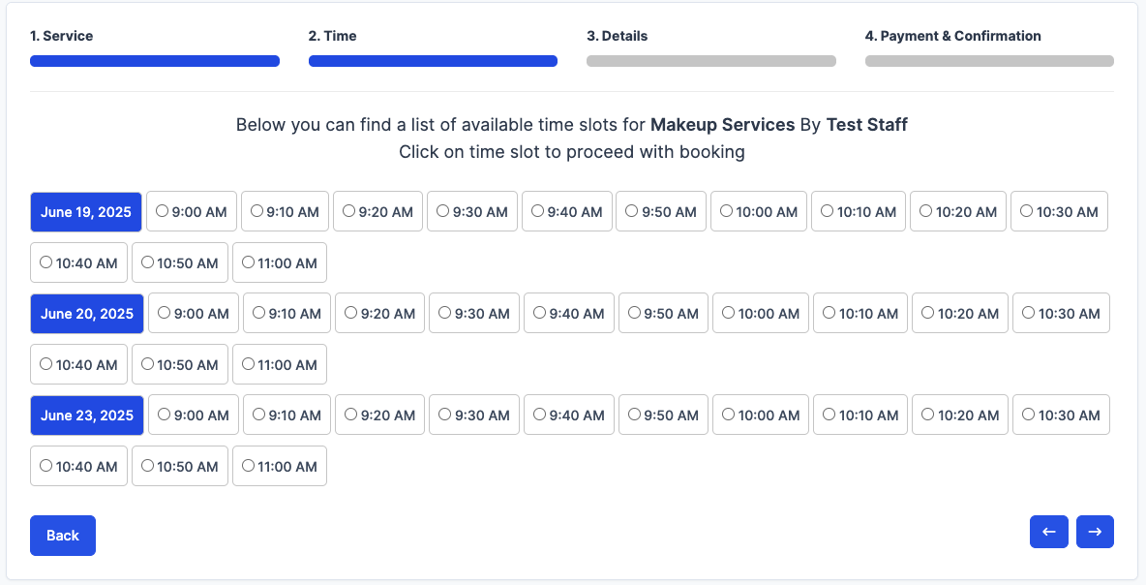Click the 4. Payment & Confirmation step
The width and height of the screenshot is (1146, 585).
pos(952,36)
